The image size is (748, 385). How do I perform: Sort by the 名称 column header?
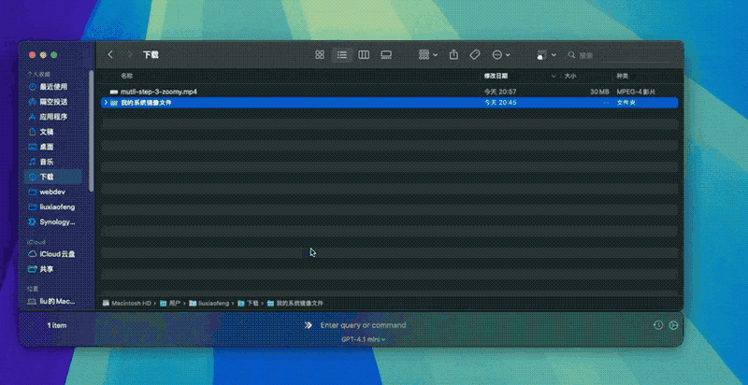126,76
